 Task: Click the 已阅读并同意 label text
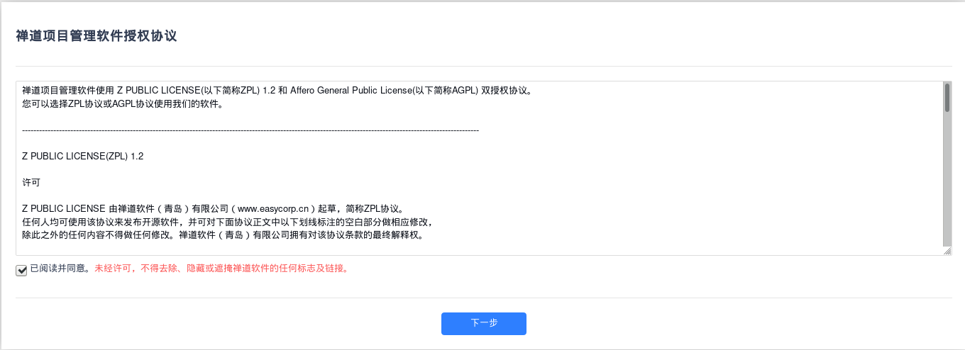(61, 269)
